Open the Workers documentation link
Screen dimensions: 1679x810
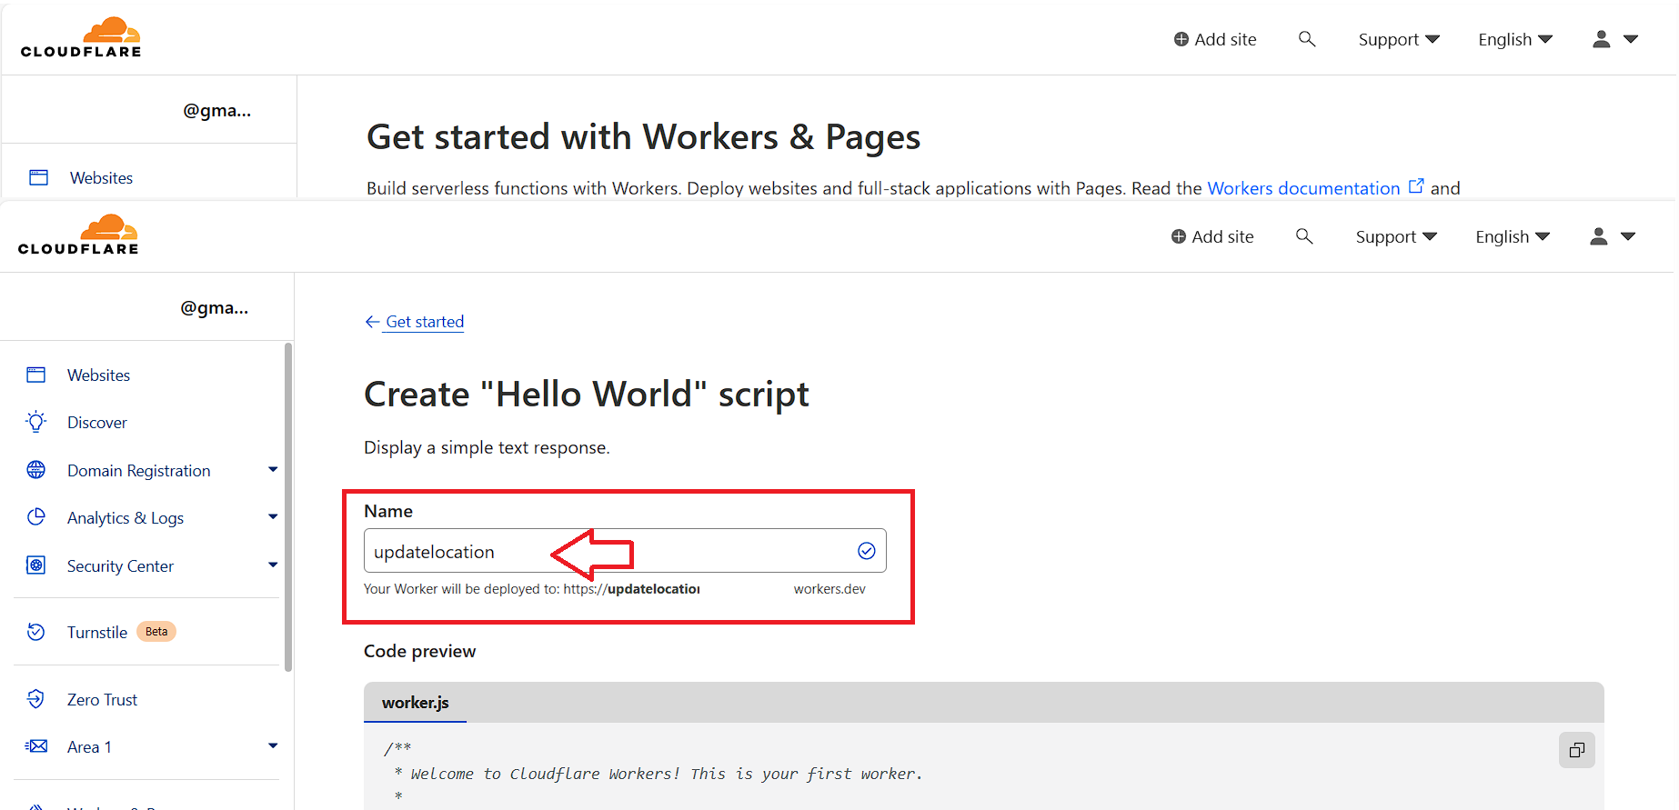pos(1303,188)
